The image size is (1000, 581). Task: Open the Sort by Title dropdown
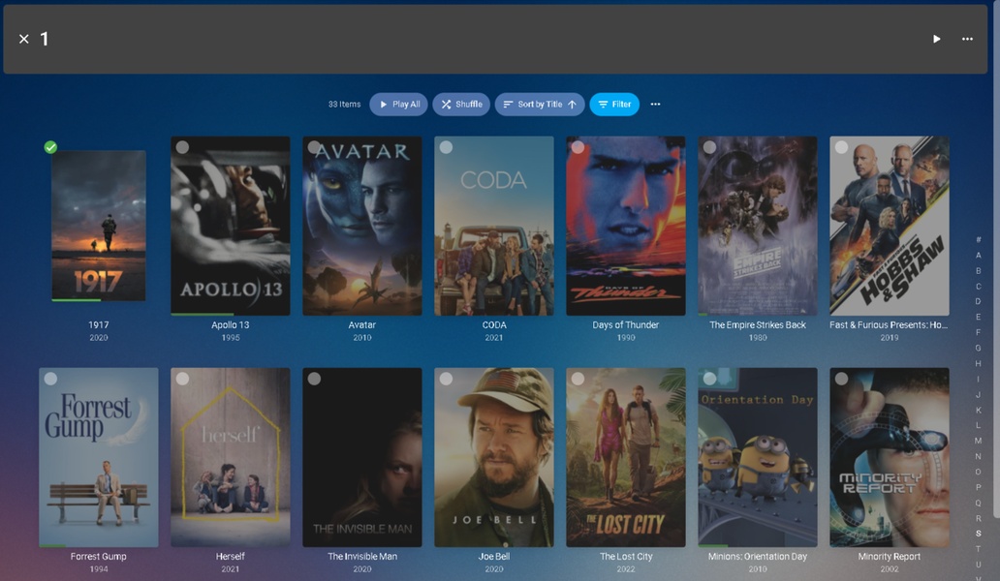(540, 105)
